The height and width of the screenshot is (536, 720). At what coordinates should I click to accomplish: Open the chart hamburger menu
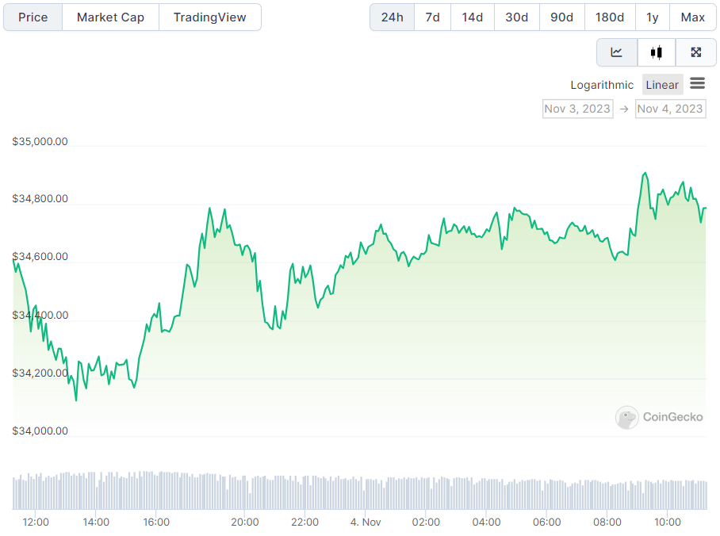(x=698, y=83)
